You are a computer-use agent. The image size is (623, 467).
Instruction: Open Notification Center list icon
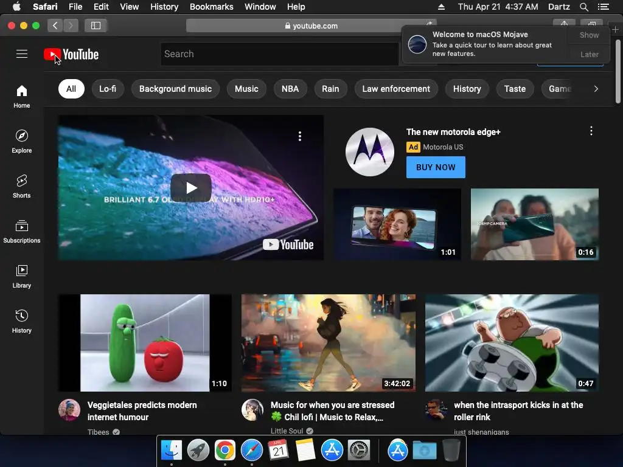[x=604, y=7]
